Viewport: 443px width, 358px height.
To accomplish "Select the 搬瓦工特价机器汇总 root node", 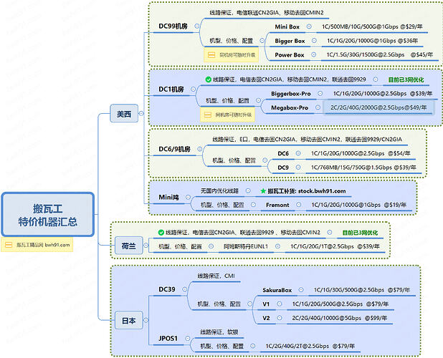I will pos(48,214).
